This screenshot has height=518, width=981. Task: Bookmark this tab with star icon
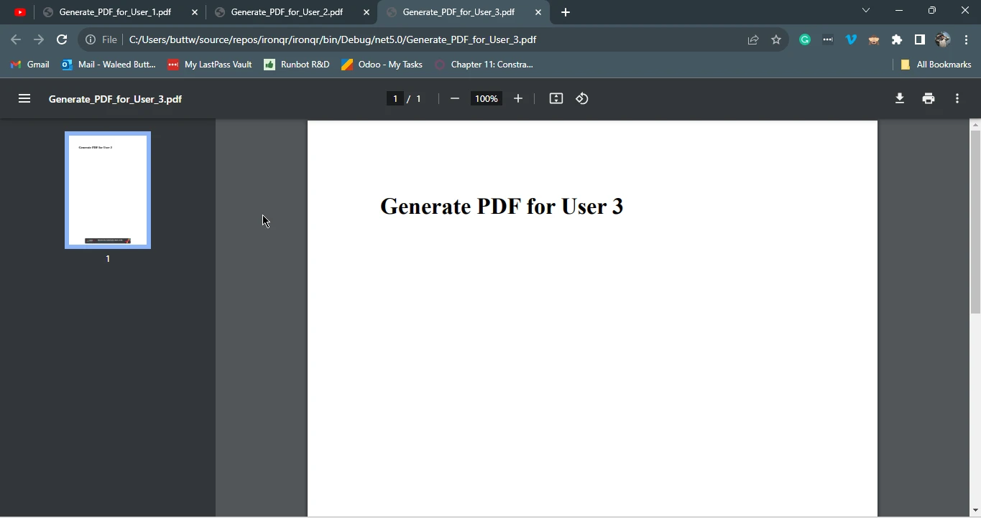point(776,39)
